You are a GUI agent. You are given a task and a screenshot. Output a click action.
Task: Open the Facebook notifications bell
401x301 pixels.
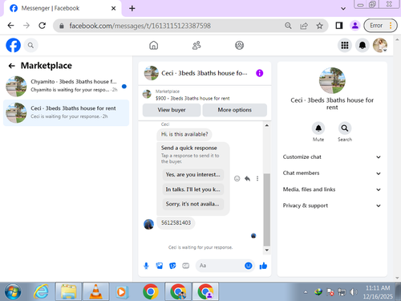pyautogui.click(x=363, y=45)
